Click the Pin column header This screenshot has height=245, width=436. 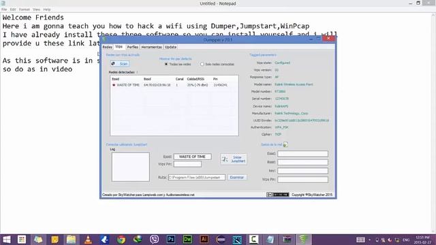tap(215, 79)
